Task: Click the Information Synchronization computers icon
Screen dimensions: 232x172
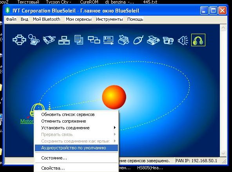Action: coord(94,40)
